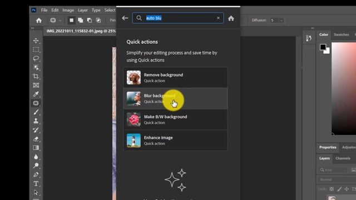Click the Layers Kind filter search field
Viewport: 356px width, 200px height.
(x=333, y=170)
